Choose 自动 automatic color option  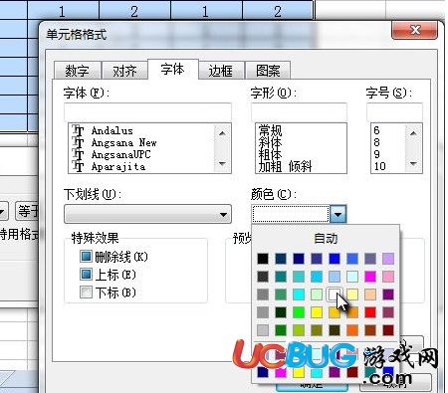326,238
